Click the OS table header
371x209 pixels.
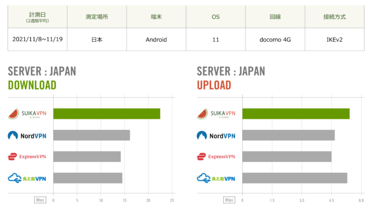[x=215, y=17]
